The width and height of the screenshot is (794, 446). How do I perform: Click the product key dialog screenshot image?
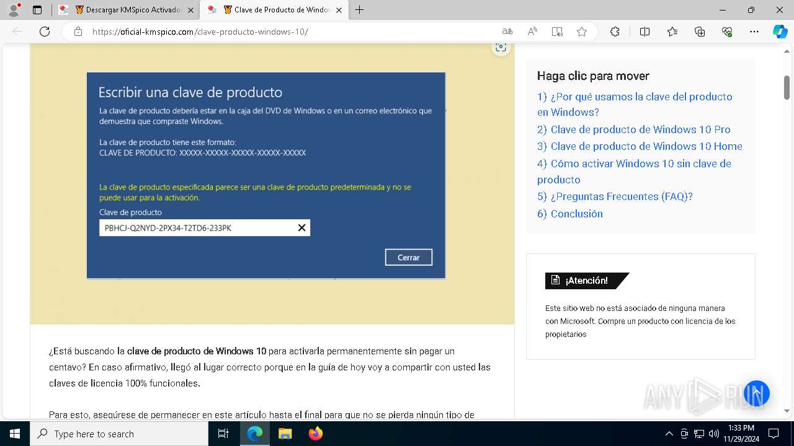[x=266, y=175]
